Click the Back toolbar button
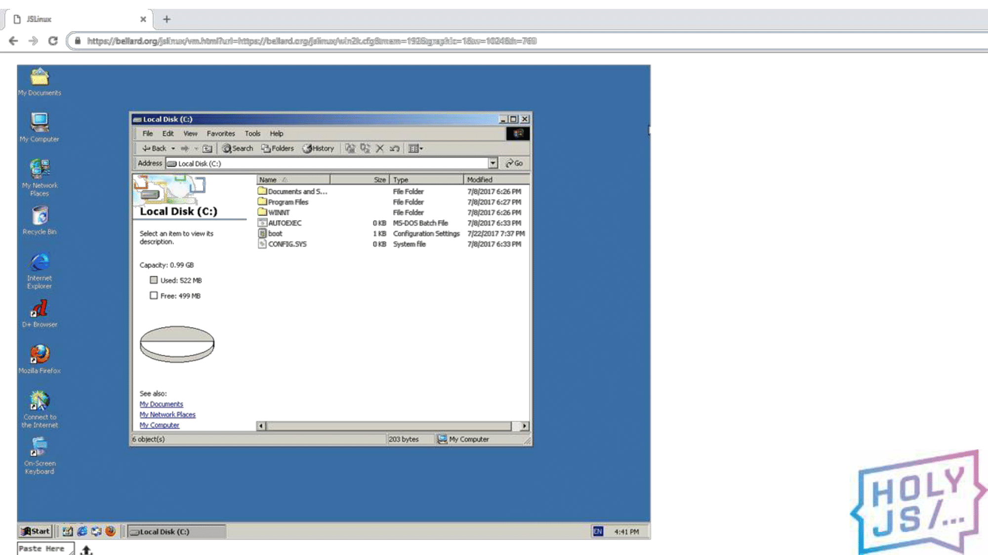This screenshot has height=555, width=988. click(x=154, y=148)
